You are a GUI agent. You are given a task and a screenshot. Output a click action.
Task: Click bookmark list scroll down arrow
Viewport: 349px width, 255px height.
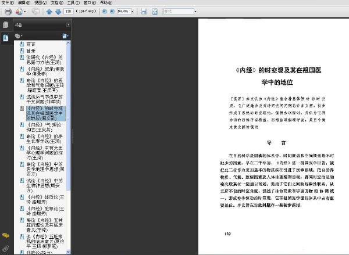pyautogui.click(x=68, y=252)
